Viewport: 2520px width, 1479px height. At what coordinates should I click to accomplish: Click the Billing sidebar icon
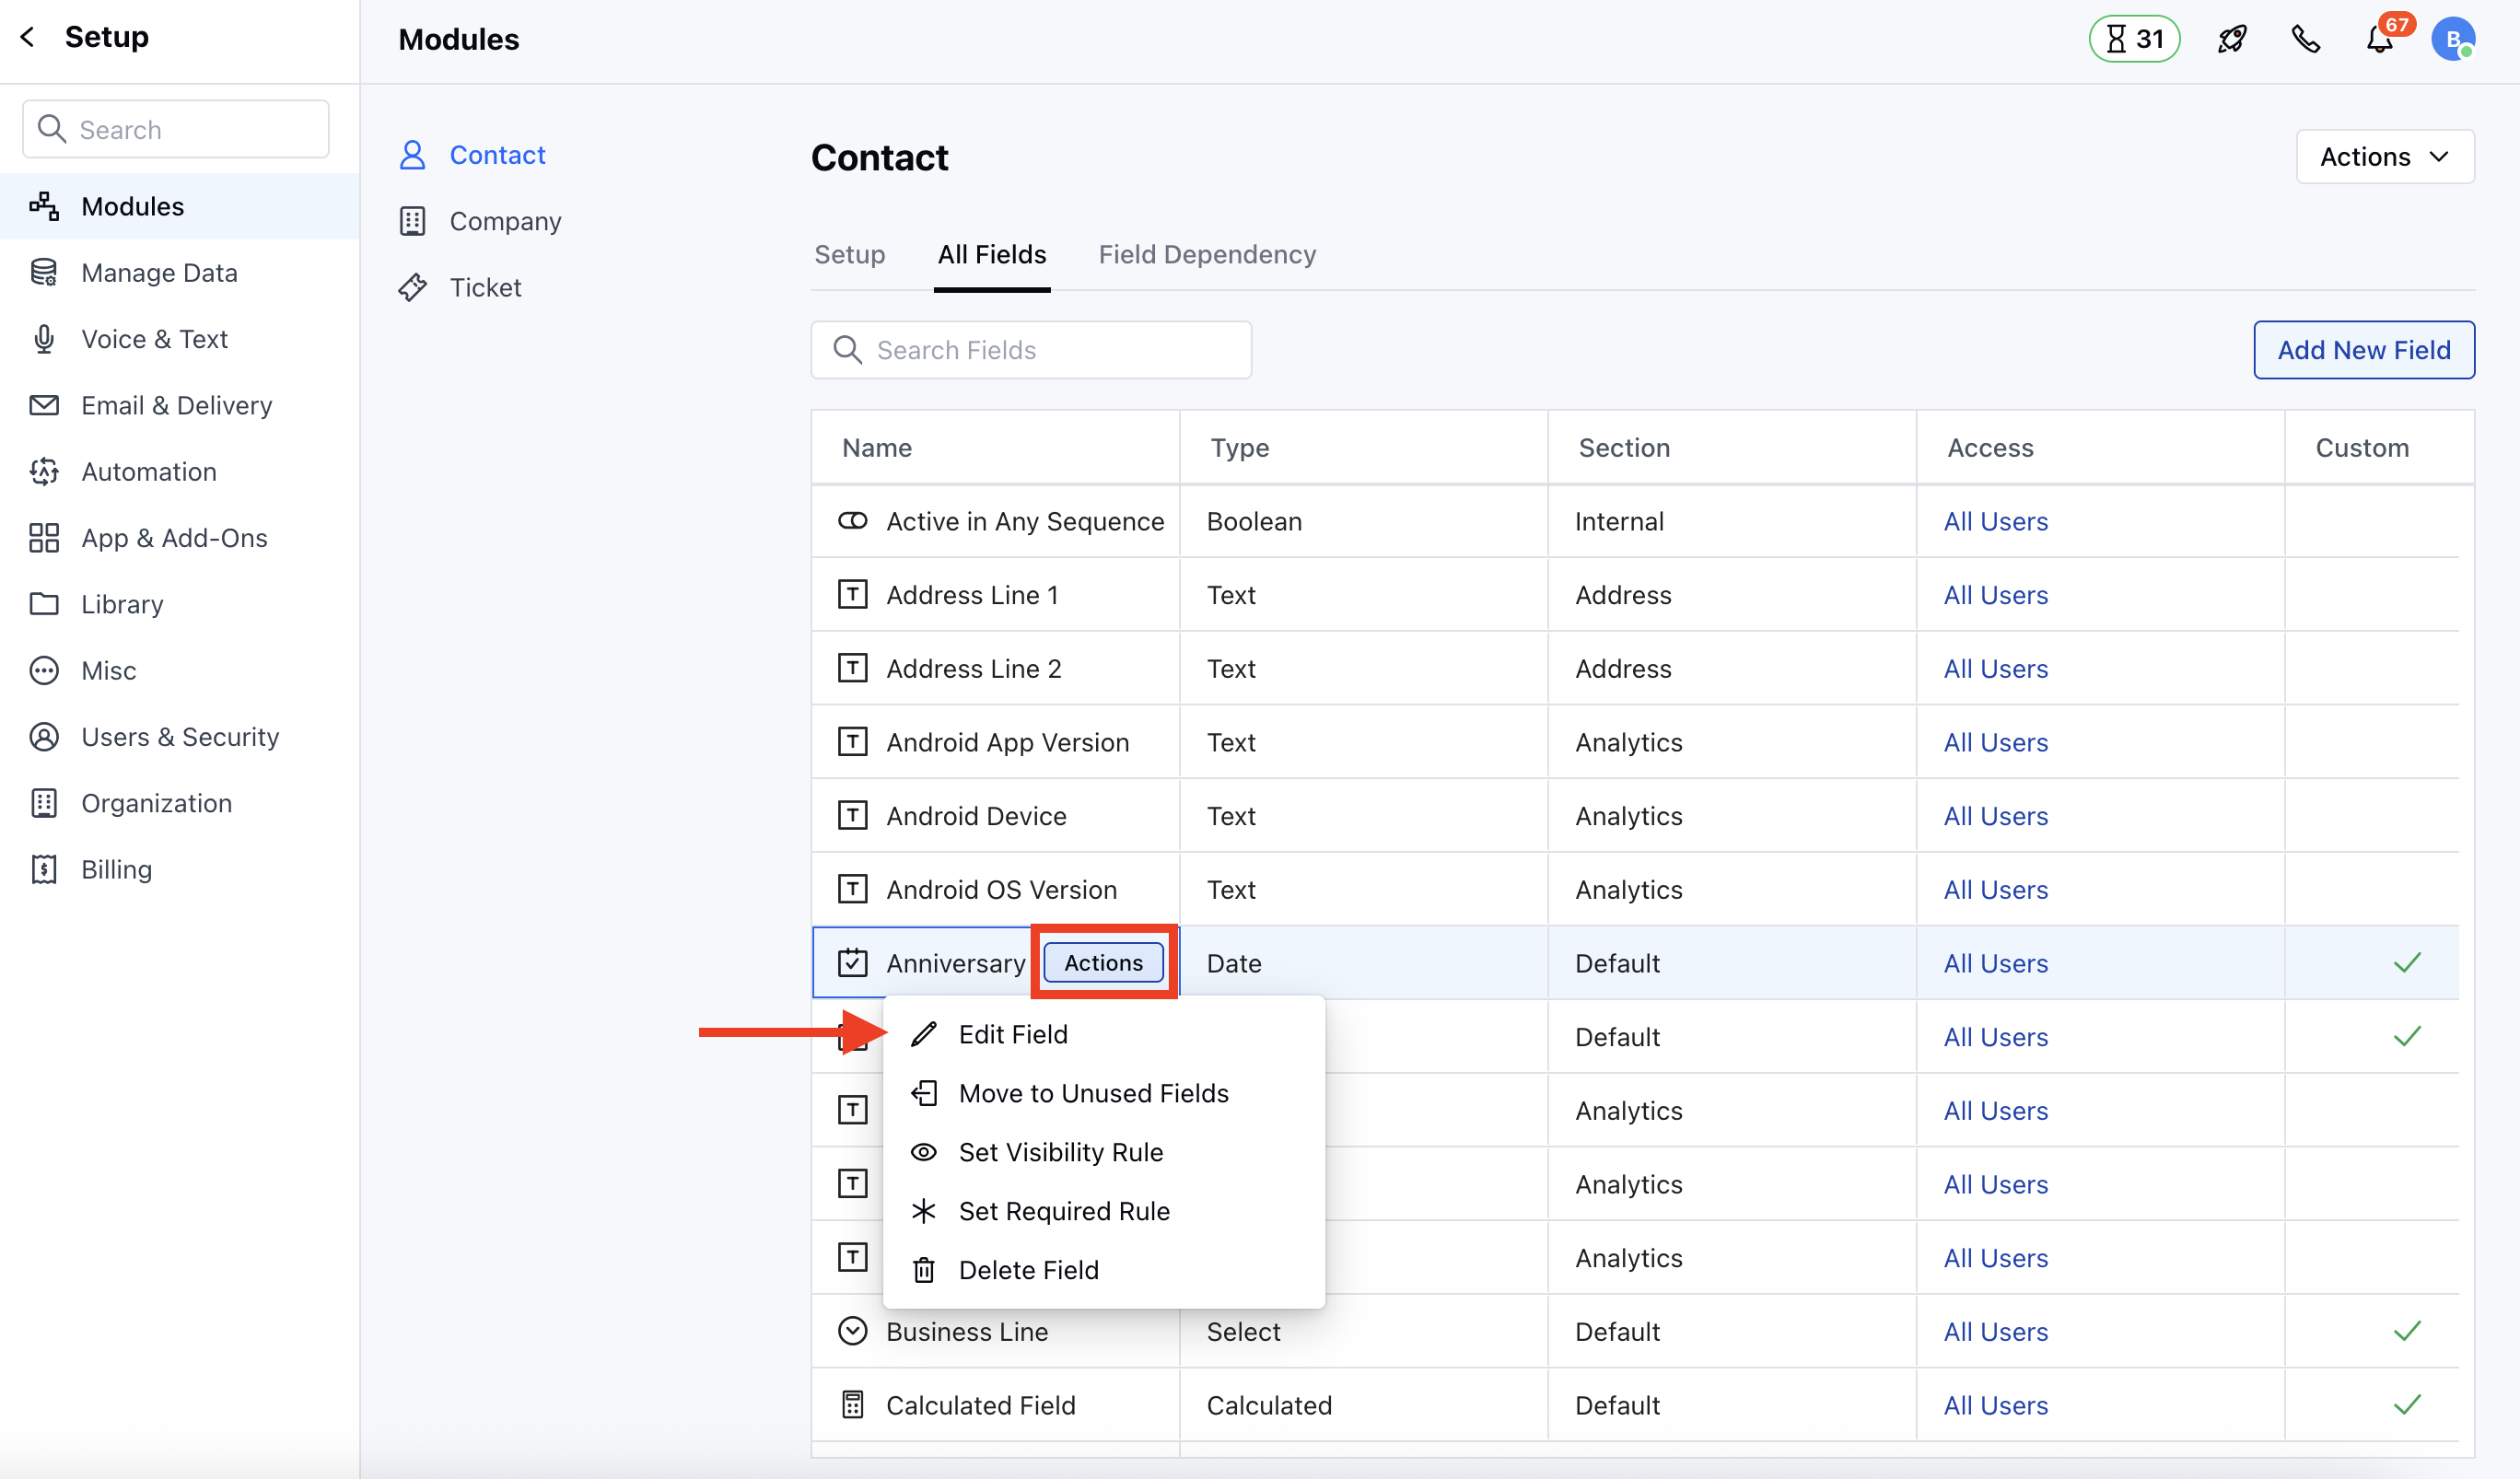coord(44,869)
